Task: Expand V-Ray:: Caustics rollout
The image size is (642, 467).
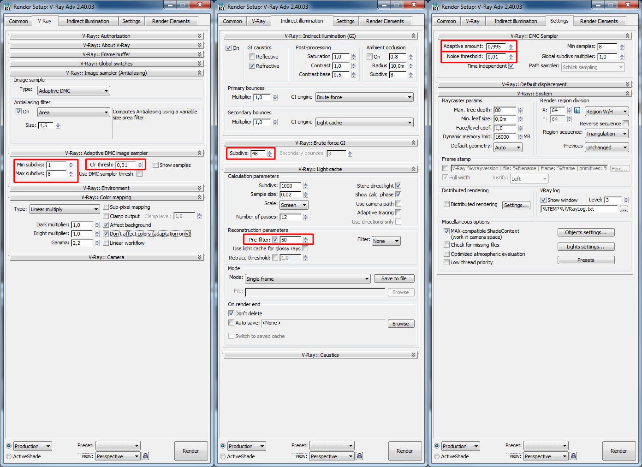Action: tap(320, 355)
